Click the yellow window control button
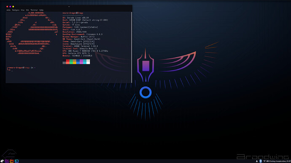 point(13,7)
